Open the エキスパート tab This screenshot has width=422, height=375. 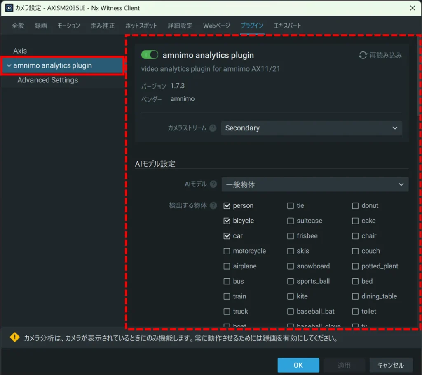coord(288,26)
